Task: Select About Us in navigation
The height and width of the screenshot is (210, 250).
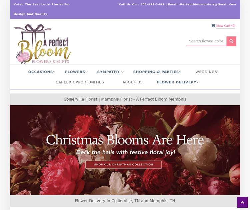Action: point(132,82)
